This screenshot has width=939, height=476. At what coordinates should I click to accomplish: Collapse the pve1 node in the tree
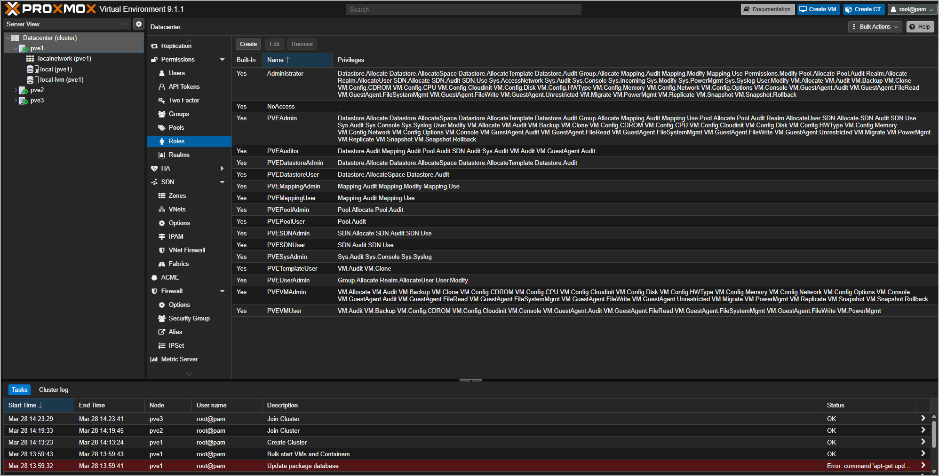(x=16, y=48)
